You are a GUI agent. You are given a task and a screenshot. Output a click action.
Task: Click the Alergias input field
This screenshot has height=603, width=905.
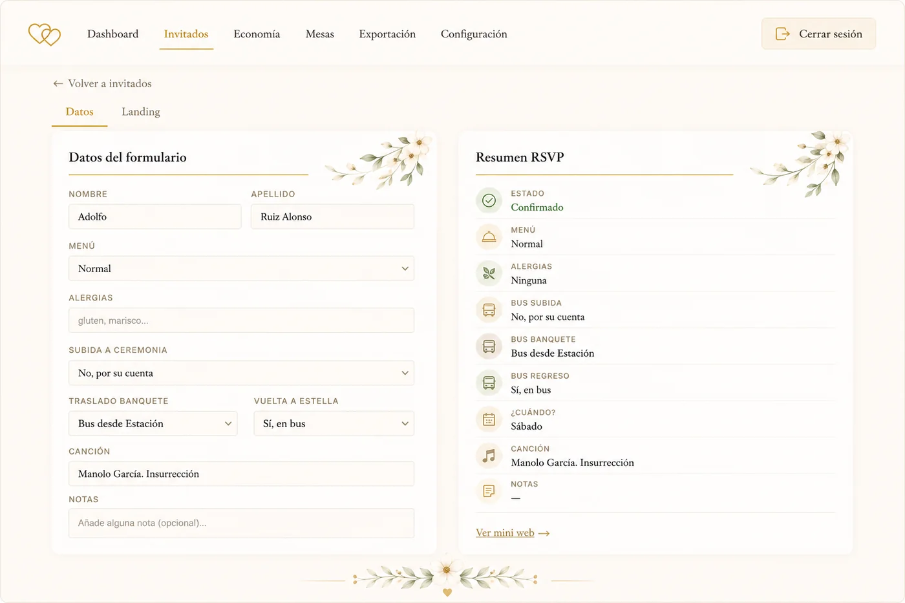(x=241, y=321)
